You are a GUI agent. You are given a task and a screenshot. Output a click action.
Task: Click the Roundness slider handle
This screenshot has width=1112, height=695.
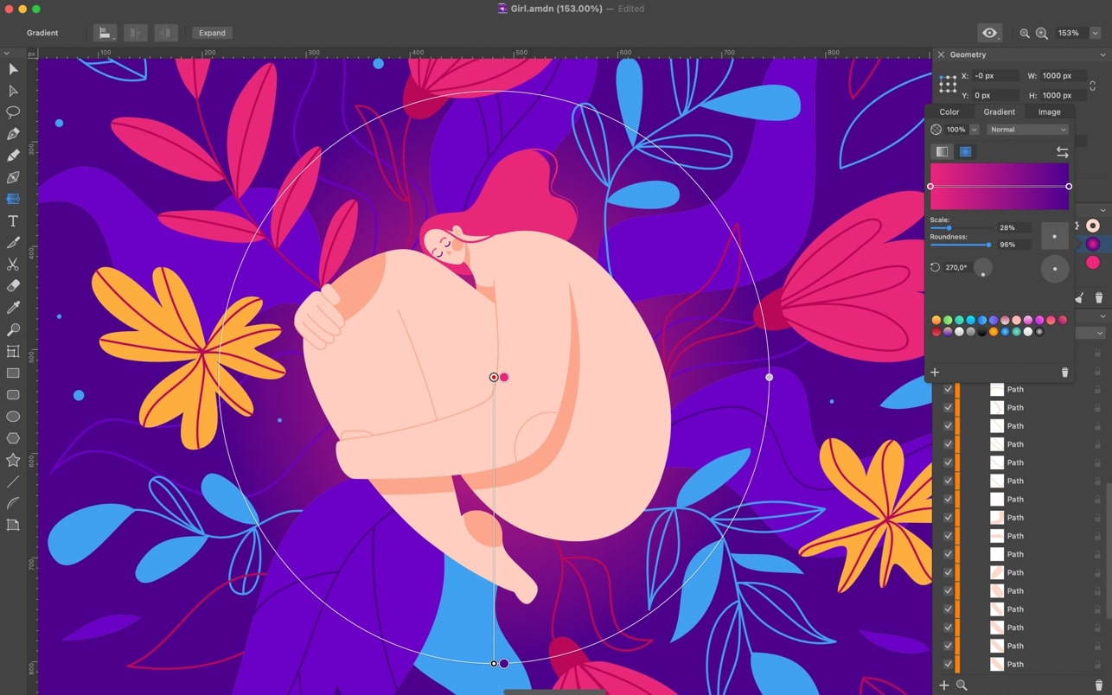click(x=988, y=245)
